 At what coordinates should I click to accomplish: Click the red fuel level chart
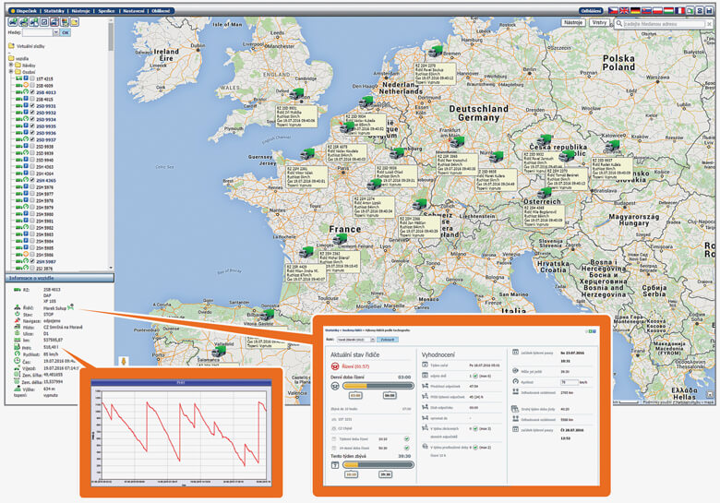coord(182,434)
